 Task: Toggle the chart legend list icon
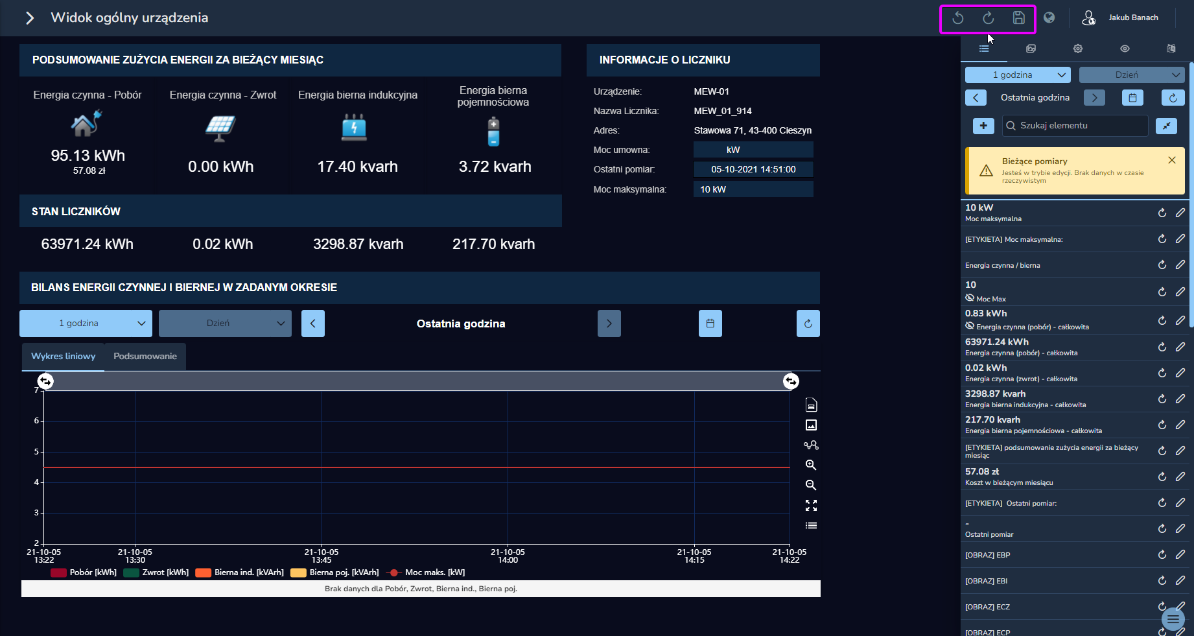point(811,525)
